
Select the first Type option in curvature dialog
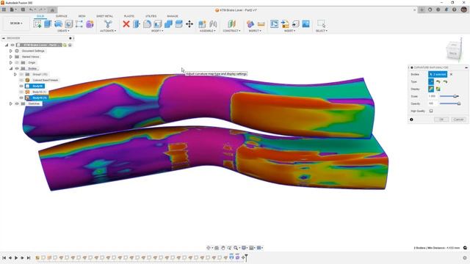(x=431, y=81)
